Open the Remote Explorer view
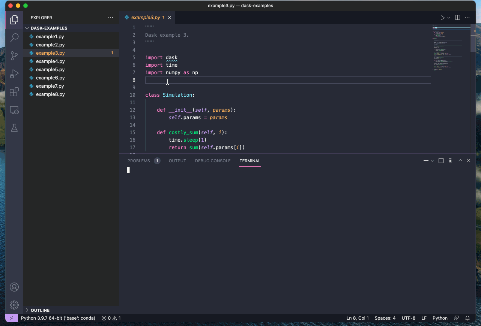Viewport: 481px width, 326px height. coord(14,110)
